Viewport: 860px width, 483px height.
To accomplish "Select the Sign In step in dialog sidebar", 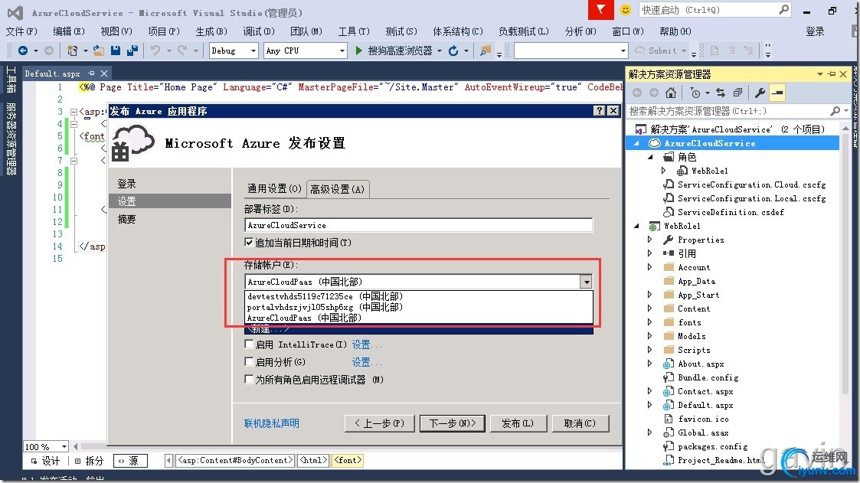I will [x=126, y=184].
